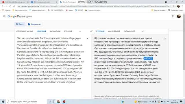Save translation with the star icon

click(x=165, y=38)
